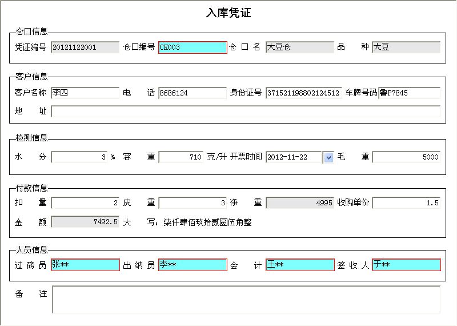This screenshot has height=326, width=457.
Task: Select the 过磅员 field with 张**
Action: (x=85, y=265)
